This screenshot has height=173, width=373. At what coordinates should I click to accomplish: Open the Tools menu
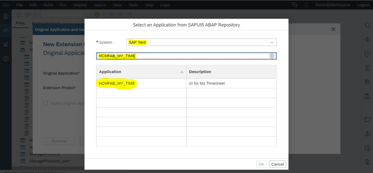(x=133, y=5)
